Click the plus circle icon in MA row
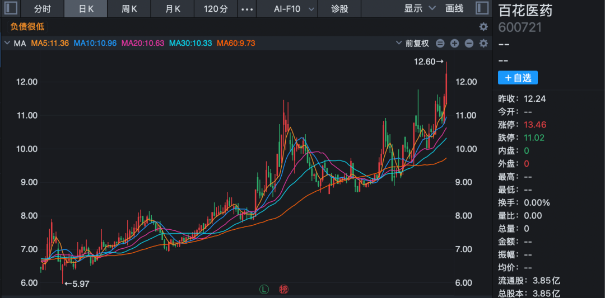Image resolution: width=605 pixels, height=298 pixels. pos(454,44)
